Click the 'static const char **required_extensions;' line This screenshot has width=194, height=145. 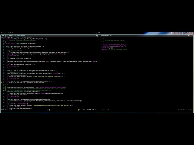click(21, 43)
